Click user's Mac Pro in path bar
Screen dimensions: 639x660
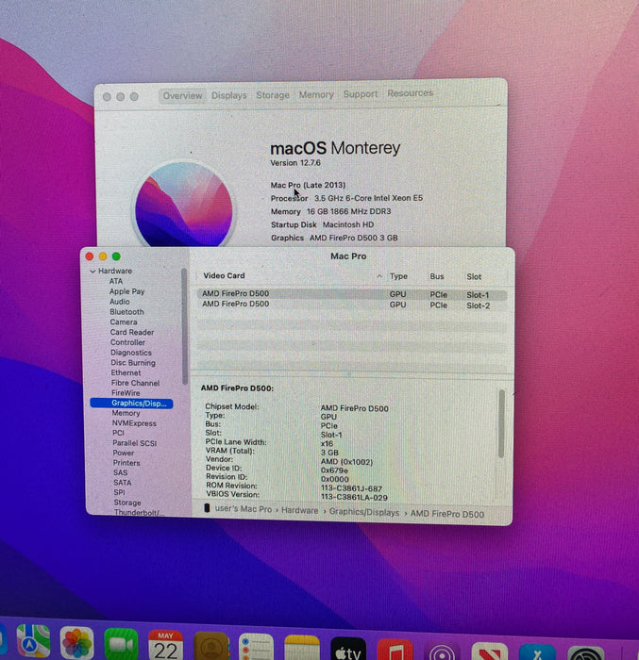pos(244,509)
